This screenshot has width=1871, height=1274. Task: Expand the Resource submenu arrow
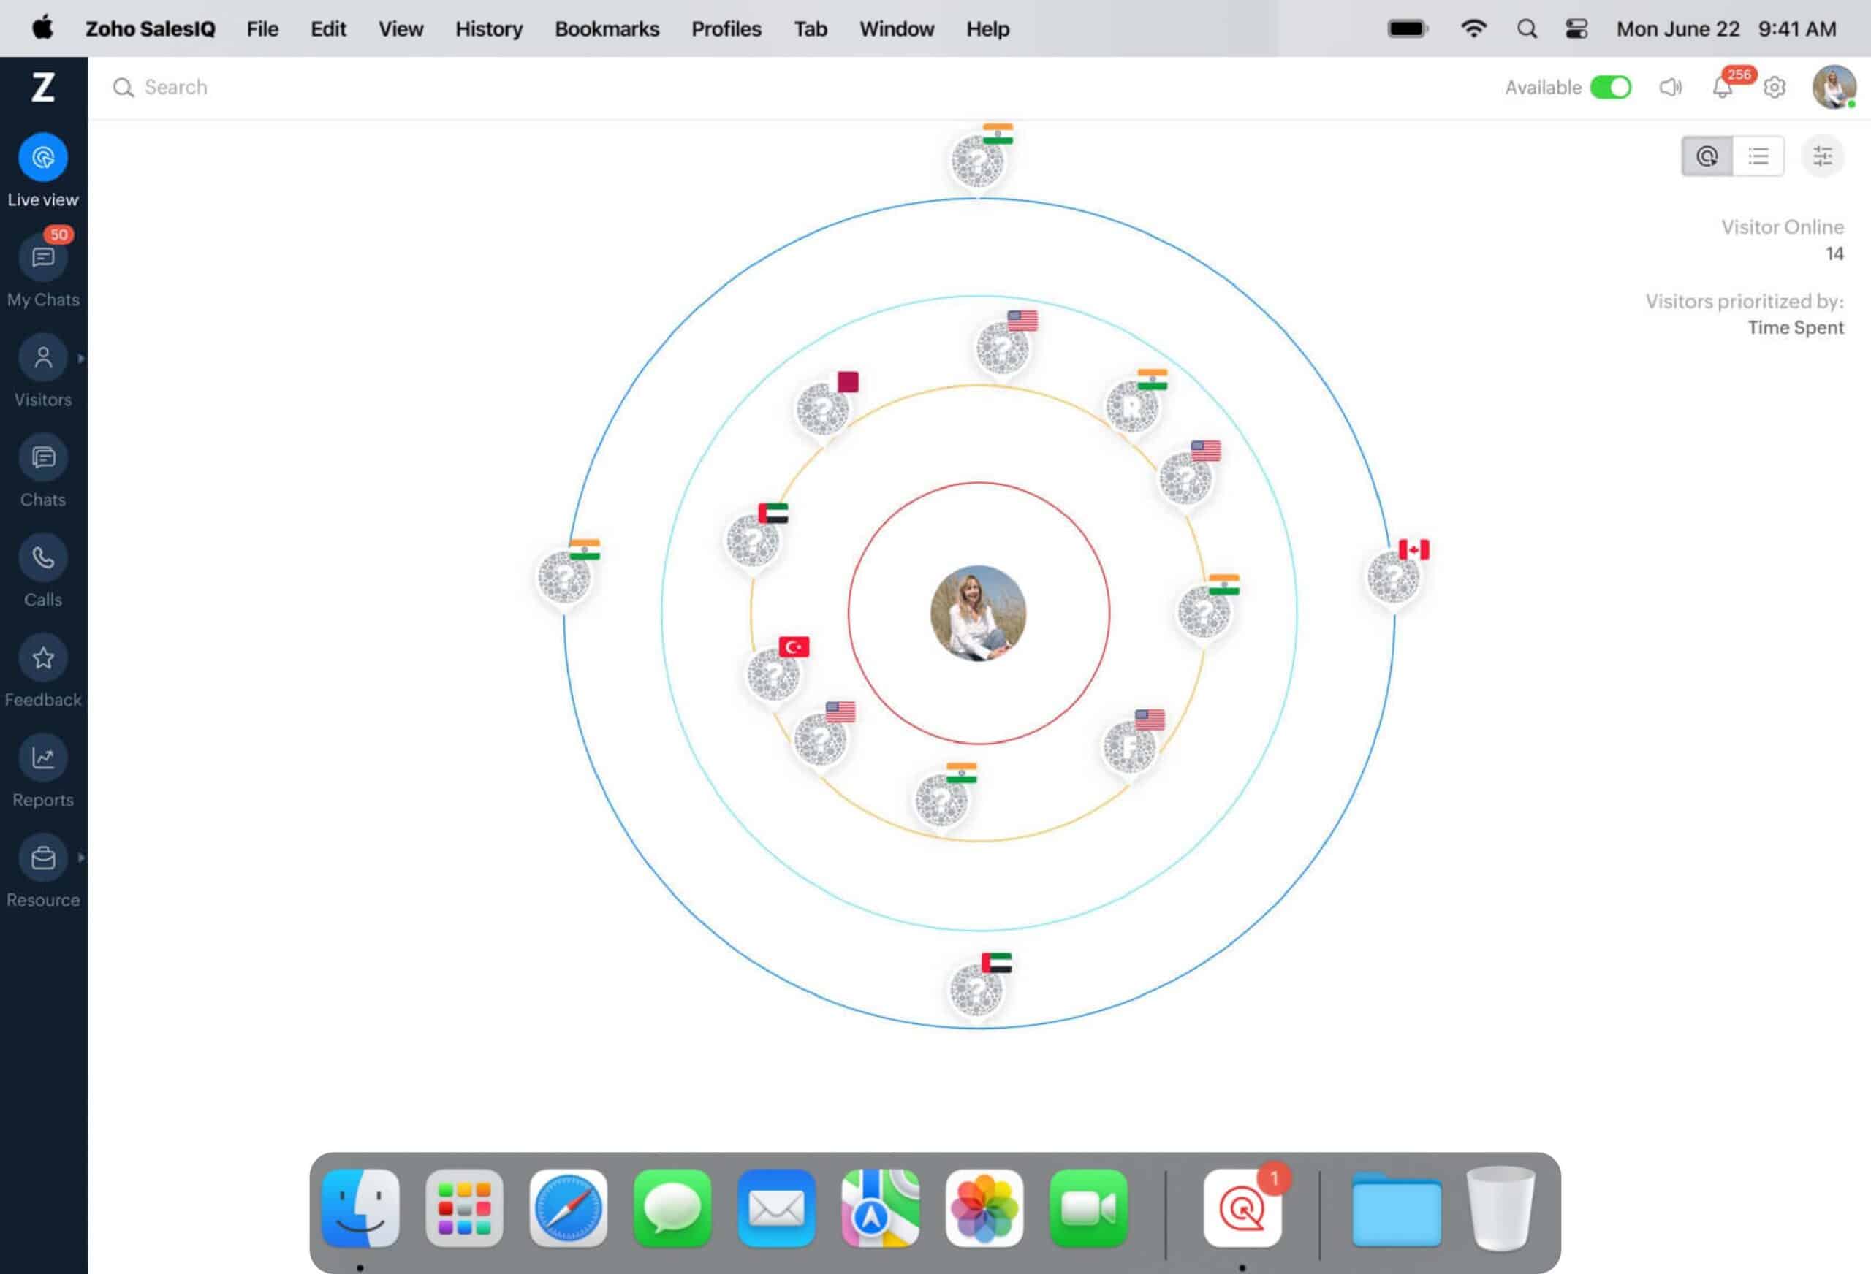[x=80, y=859]
